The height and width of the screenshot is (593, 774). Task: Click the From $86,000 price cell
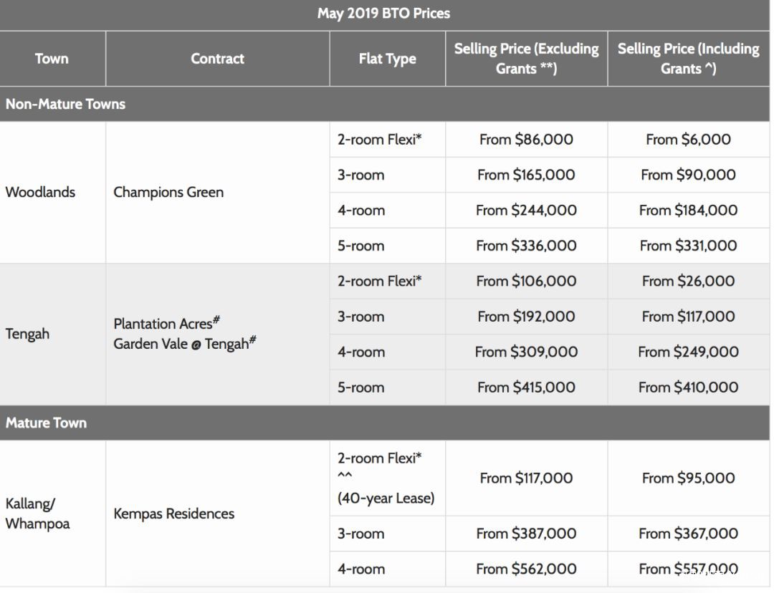tap(526, 140)
